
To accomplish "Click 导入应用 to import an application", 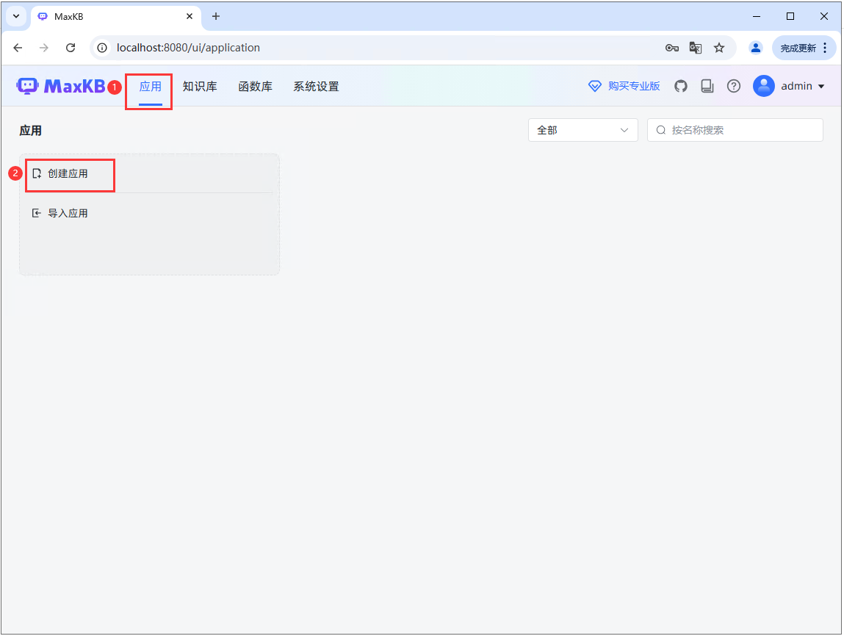I will tap(68, 213).
